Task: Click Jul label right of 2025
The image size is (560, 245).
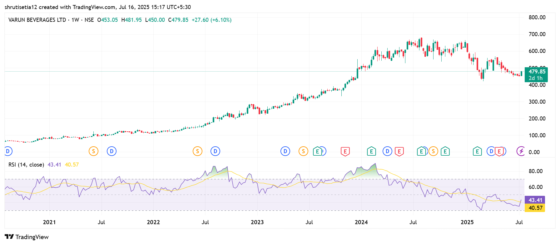Action: tap(519, 222)
